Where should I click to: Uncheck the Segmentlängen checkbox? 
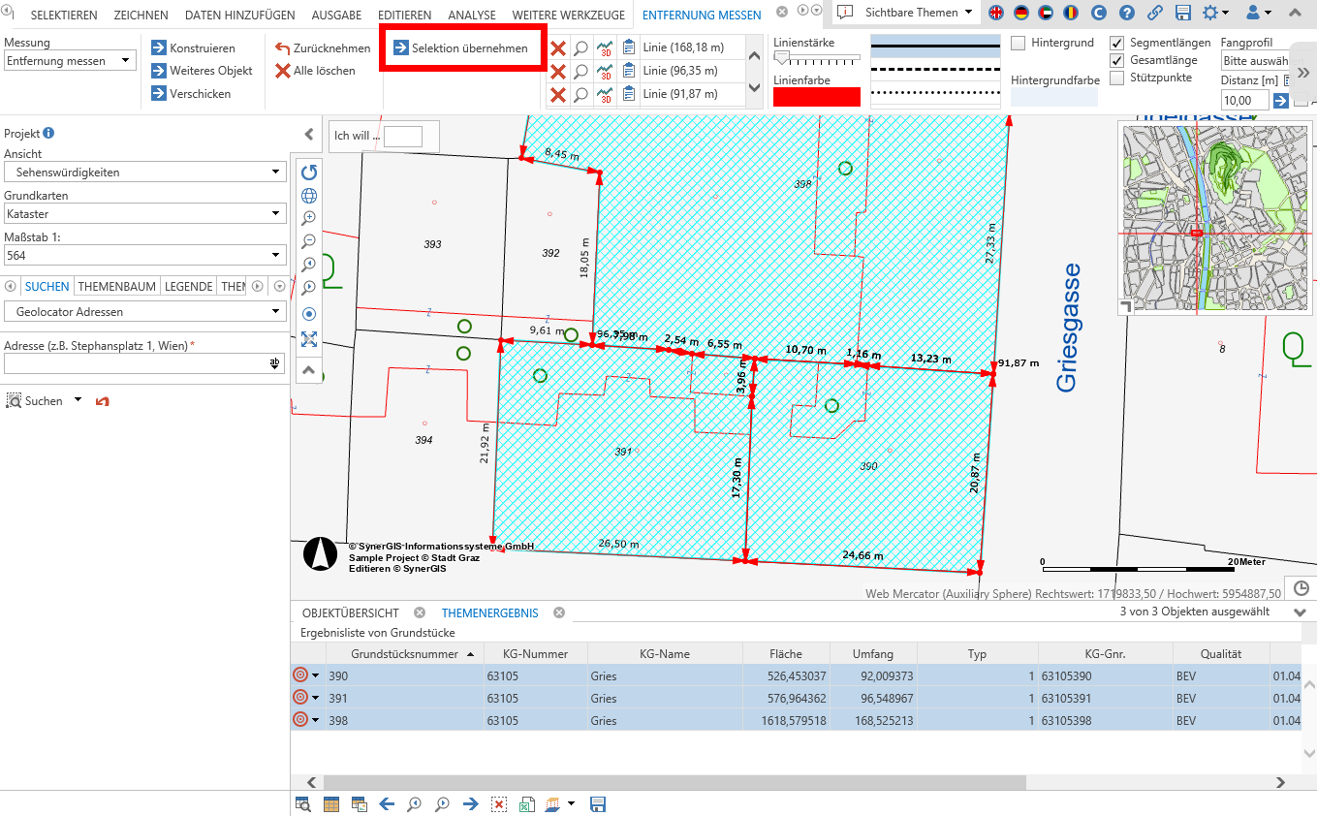point(1117,43)
